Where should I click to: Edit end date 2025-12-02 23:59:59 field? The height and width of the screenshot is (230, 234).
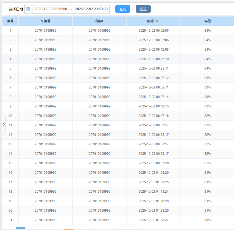click(91, 9)
